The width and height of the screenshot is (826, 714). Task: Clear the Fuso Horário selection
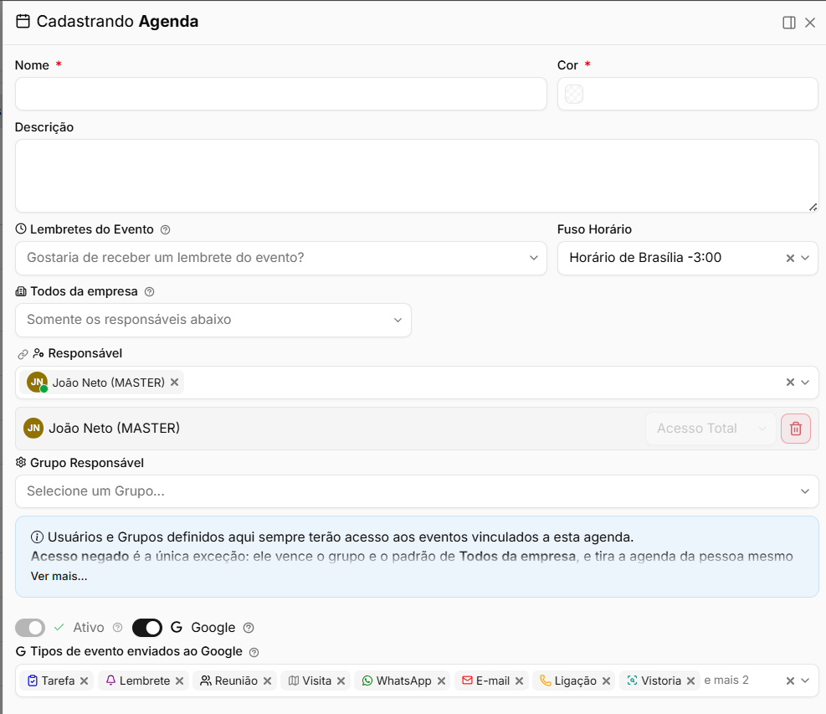tap(790, 258)
